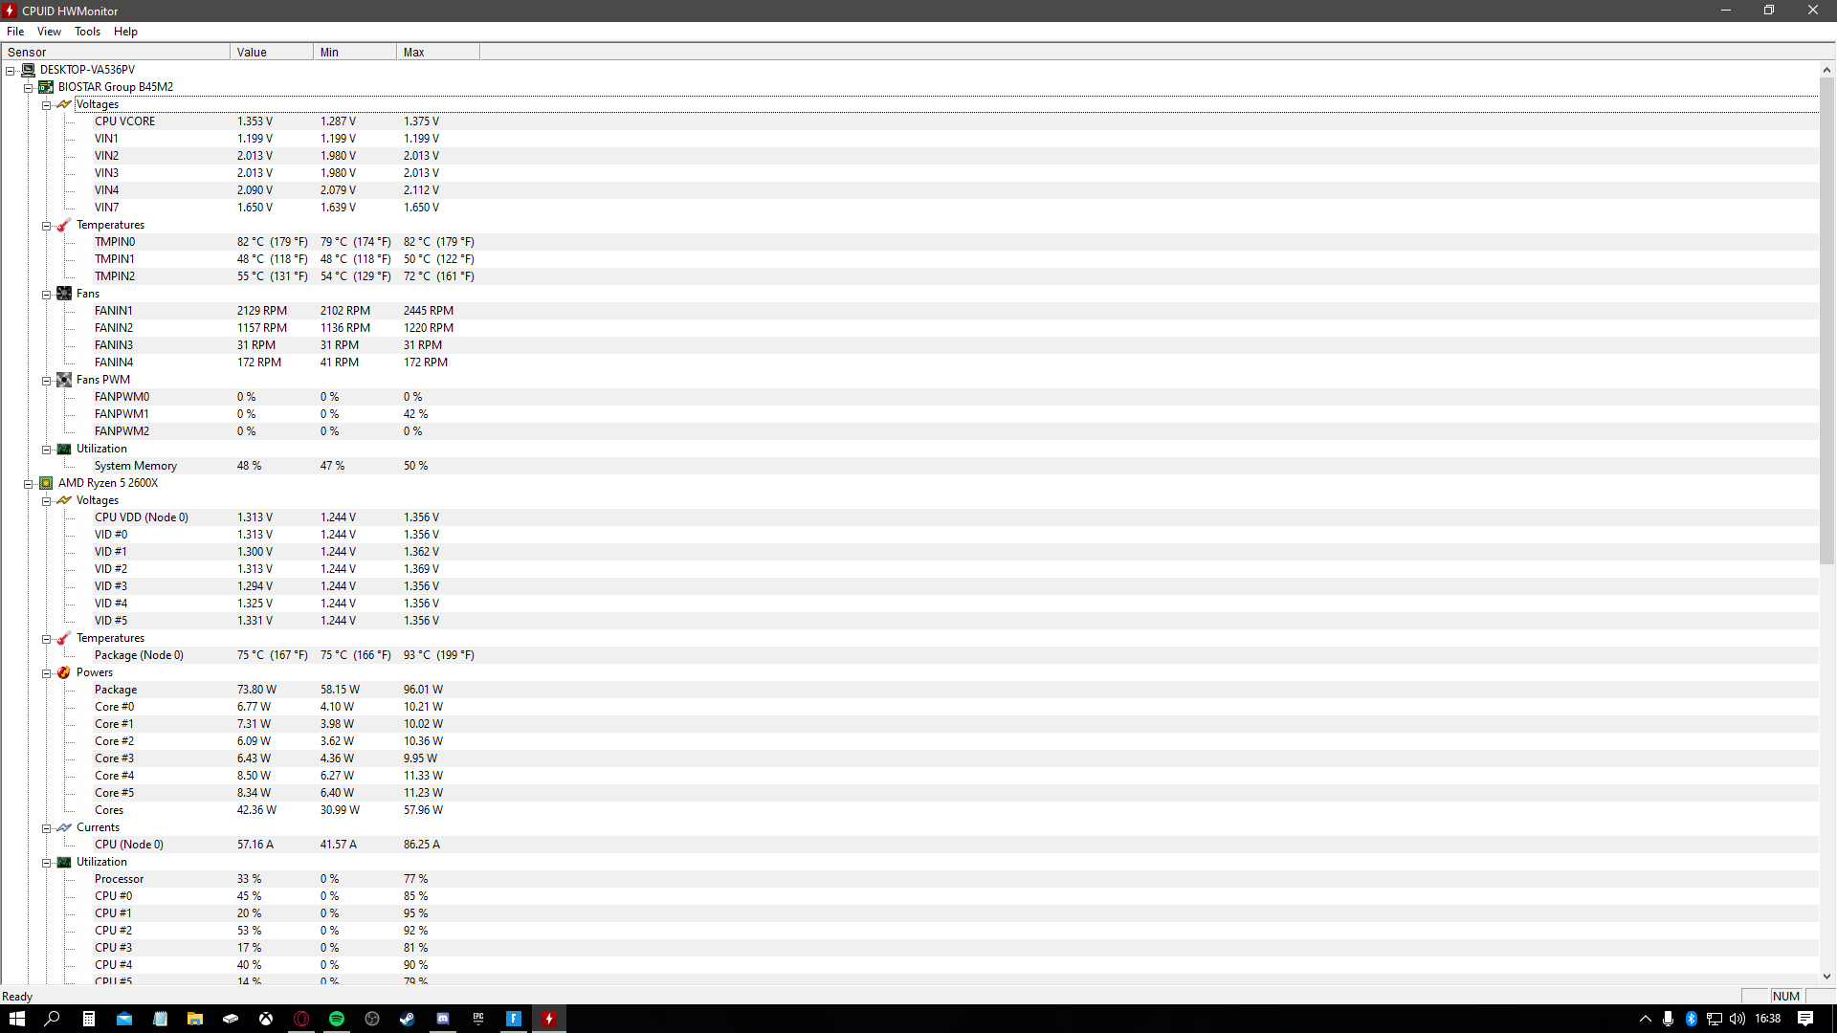1837x1033 pixels.
Task: Click the Min column header
Action: [x=355, y=52]
